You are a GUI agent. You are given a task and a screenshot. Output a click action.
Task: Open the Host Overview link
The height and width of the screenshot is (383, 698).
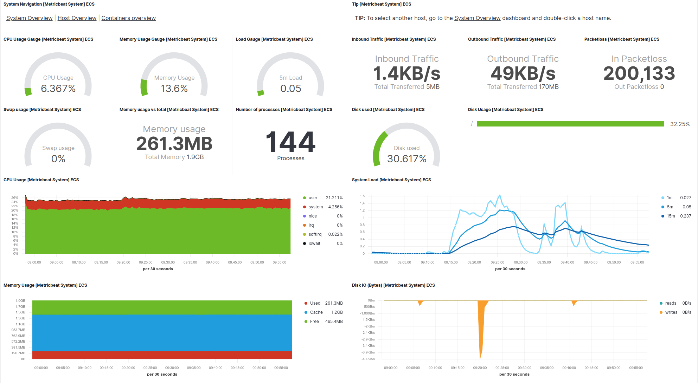[x=77, y=18]
